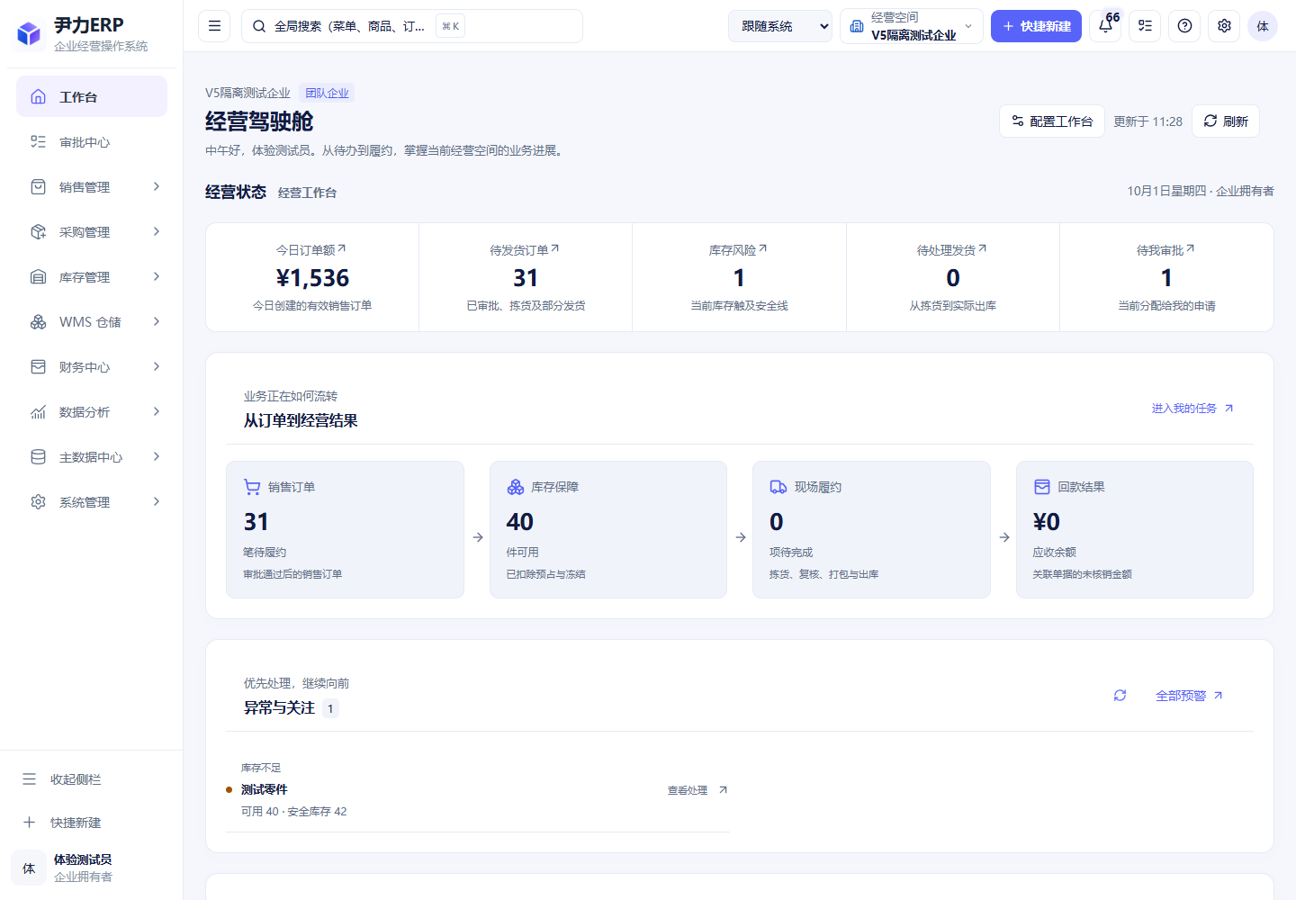Click the boxes icon on 库存保障 card
The image size is (1296, 900).
tap(516, 487)
